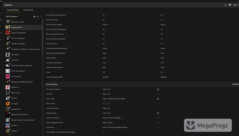Select PAYDAY 3 game icon

point(8,98)
